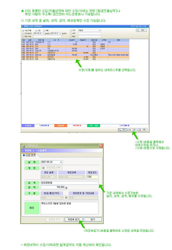The image size is (172, 250).
Task: Click the 금전관리 title bar icon
Action: (23, 146)
